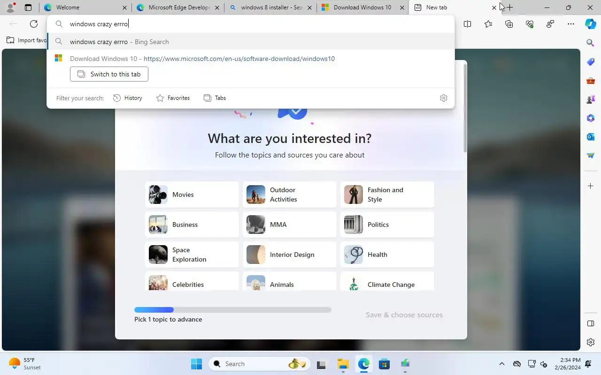
Task: Select the Fashion and Style topic
Action: (387, 195)
